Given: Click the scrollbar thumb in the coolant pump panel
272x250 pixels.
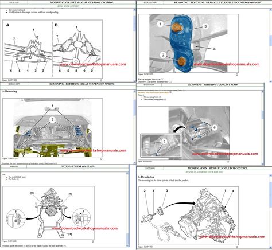Looking at the screenshot, I should pos(262,115).
